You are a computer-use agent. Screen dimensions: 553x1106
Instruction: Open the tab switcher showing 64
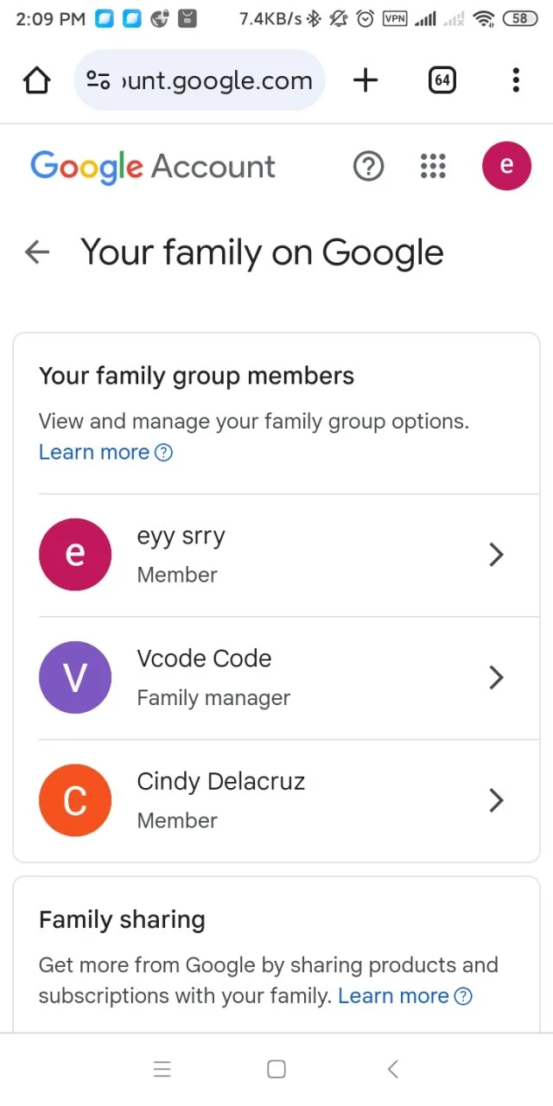click(442, 80)
